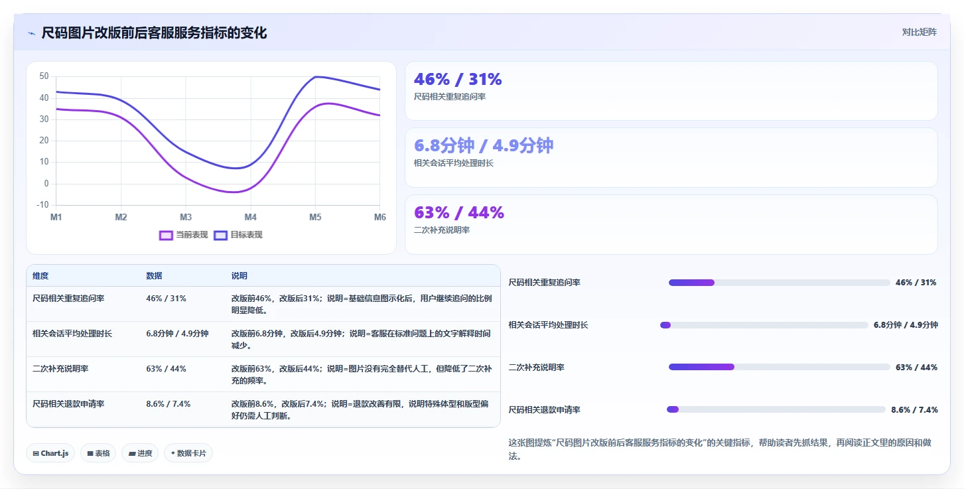The image size is (964, 489).
Task: Click table cell 二次补充说明率
Action: click(60, 369)
